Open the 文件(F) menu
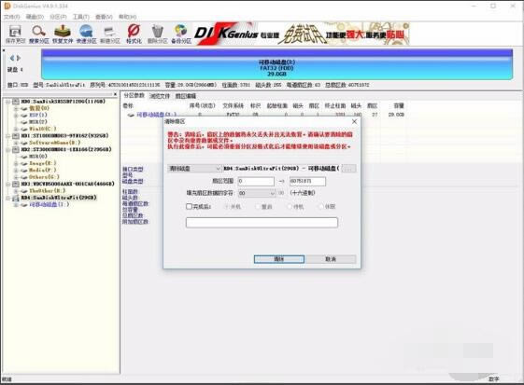The width and height of the screenshot is (524, 385). pos(12,17)
